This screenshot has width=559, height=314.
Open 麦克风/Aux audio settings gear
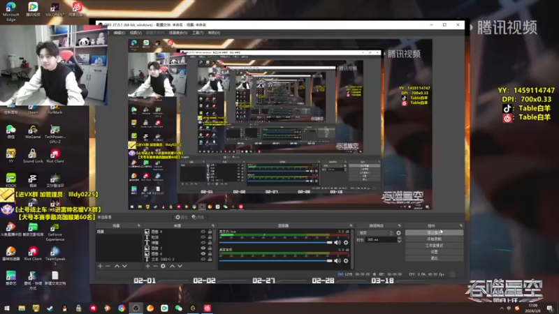coord(346,242)
